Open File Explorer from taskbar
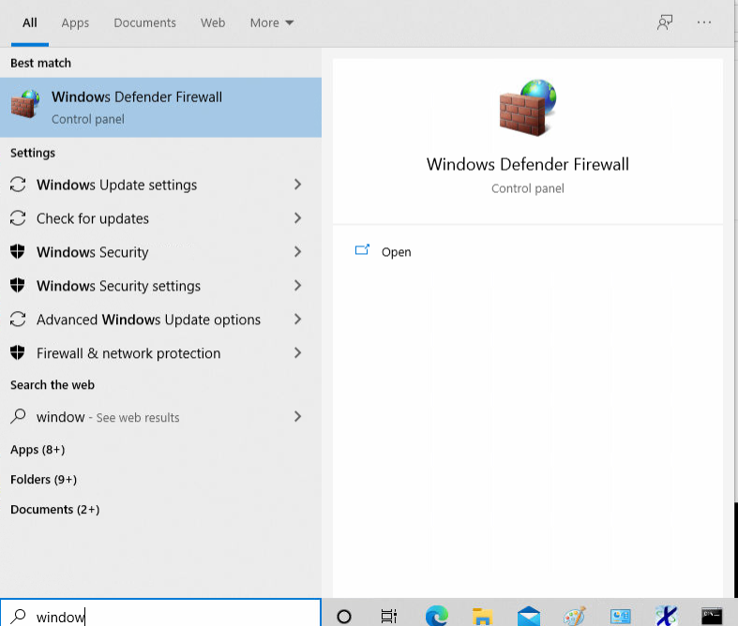The width and height of the screenshot is (738, 626). point(482,616)
